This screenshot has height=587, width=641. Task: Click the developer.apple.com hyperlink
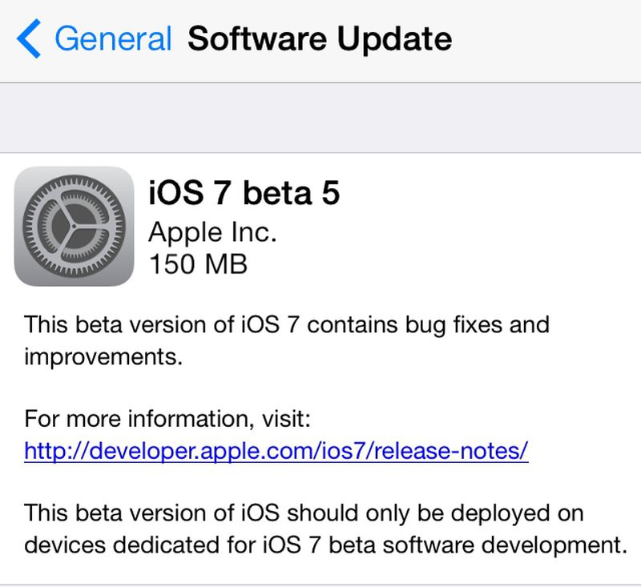(x=276, y=452)
